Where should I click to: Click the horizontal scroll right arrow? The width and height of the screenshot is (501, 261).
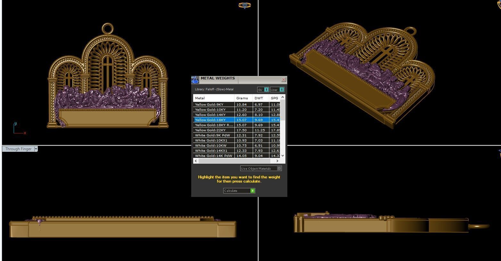[277, 161]
